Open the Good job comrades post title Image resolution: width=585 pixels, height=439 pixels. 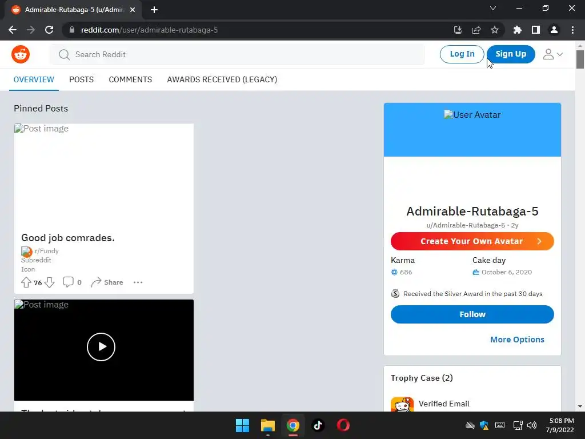pyautogui.click(x=68, y=238)
